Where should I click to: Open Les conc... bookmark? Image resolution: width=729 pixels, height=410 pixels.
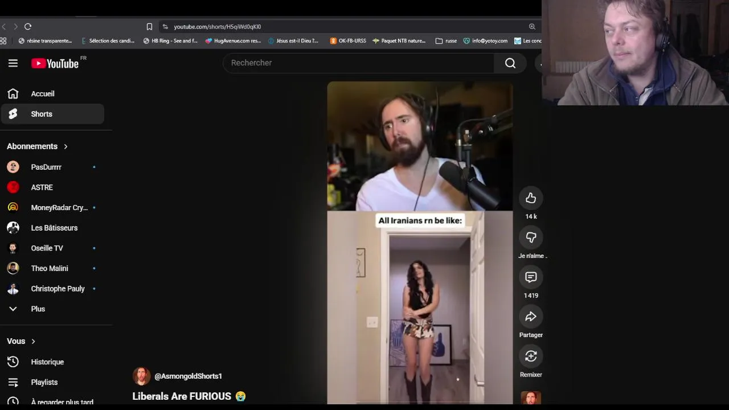(528, 41)
